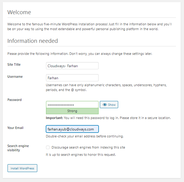This screenshot has height=182, width=184.
Task: Focus the Username field containing Farhan
Action: point(72,78)
